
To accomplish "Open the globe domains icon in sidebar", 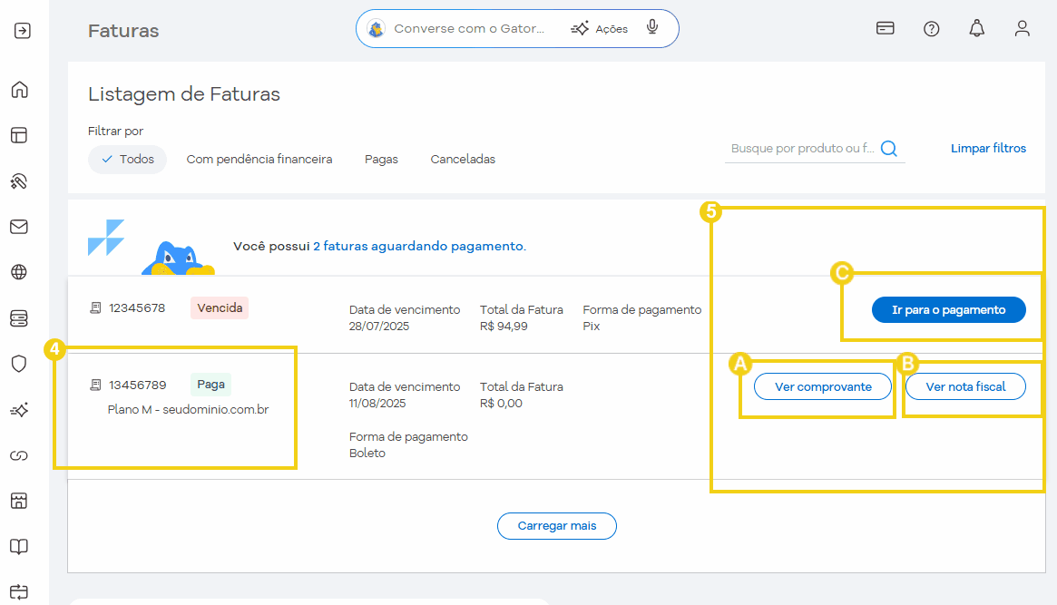I will [20, 272].
